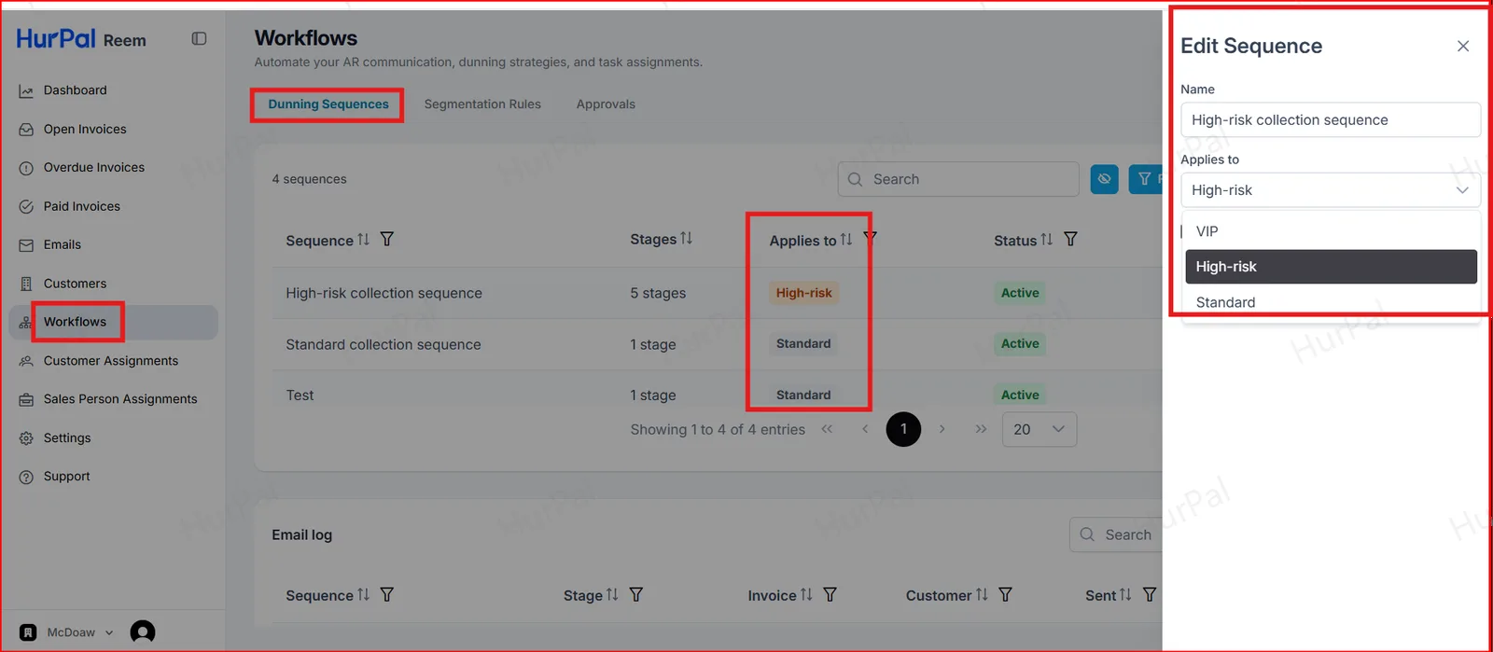This screenshot has height=652, width=1493.
Task: Click the Paid Invoices check icon
Action: [26, 206]
